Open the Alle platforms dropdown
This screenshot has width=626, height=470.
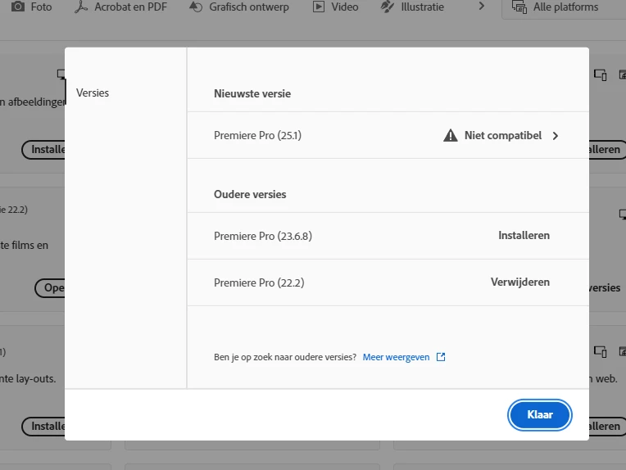(563, 7)
